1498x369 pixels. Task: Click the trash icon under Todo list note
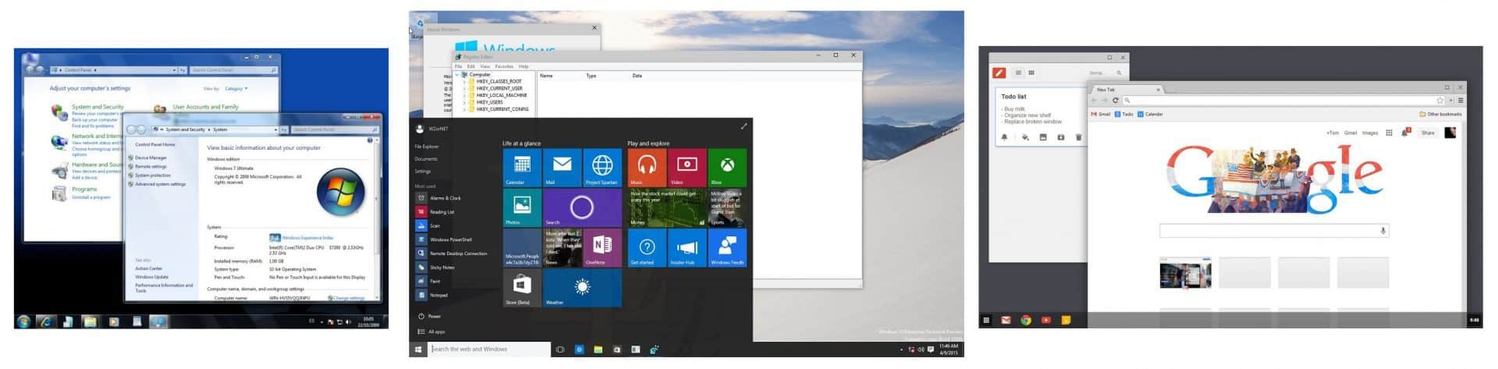tap(1078, 137)
